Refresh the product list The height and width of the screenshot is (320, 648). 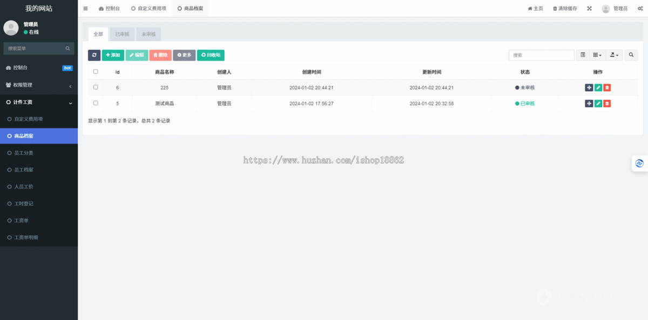tap(94, 55)
